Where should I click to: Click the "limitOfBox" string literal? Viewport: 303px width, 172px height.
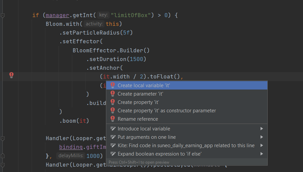(130, 15)
